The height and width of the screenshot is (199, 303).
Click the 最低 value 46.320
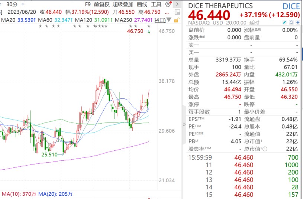click(x=289, y=97)
